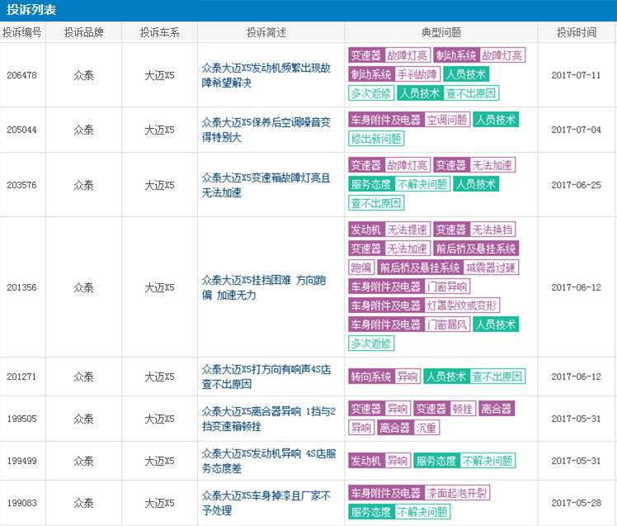This screenshot has width=617, height=526.
Task: Open complaint 众泰大迈X5保养后空调噪音变得特别大
Action: click(266, 130)
